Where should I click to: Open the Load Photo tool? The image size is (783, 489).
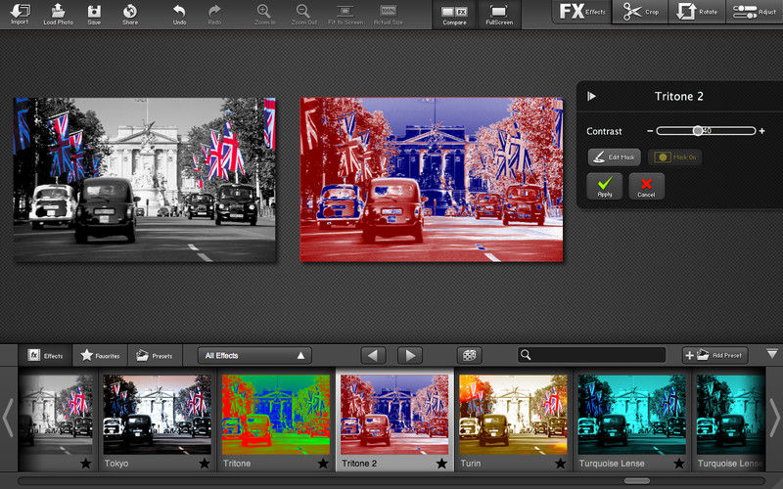(58, 14)
